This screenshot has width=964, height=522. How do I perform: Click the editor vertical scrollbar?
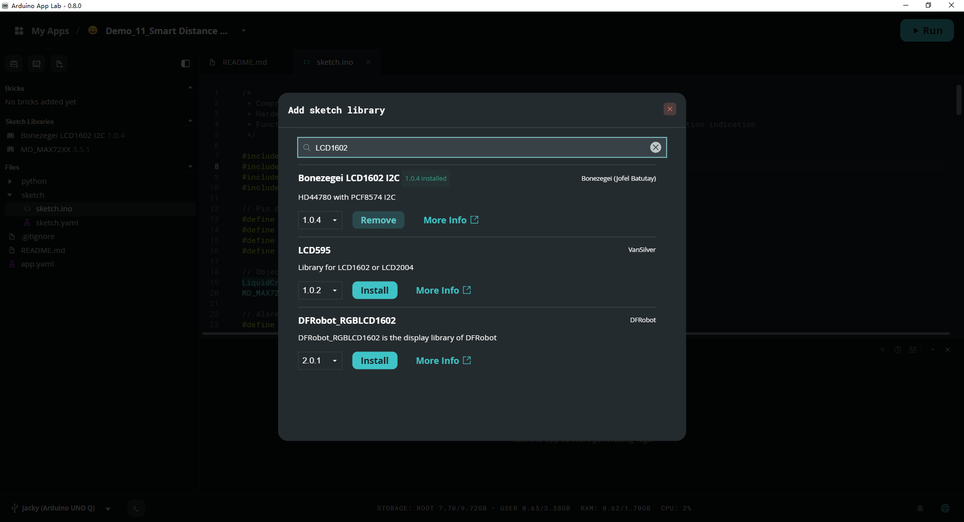pos(958,100)
